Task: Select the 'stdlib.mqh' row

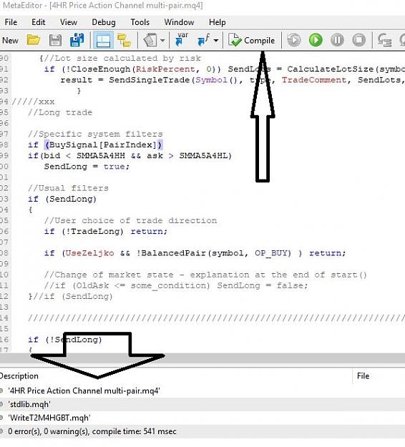Action: click(x=202, y=404)
